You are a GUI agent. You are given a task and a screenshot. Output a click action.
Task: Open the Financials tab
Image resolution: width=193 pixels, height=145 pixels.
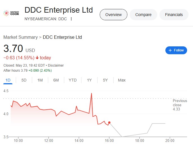(174, 15)
